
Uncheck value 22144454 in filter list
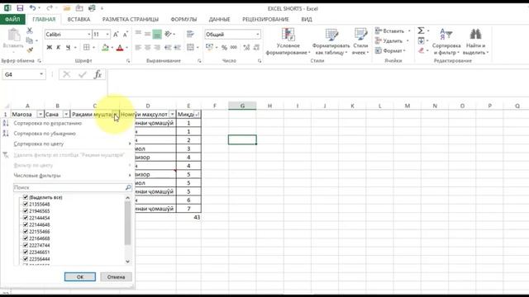point(26,218)
